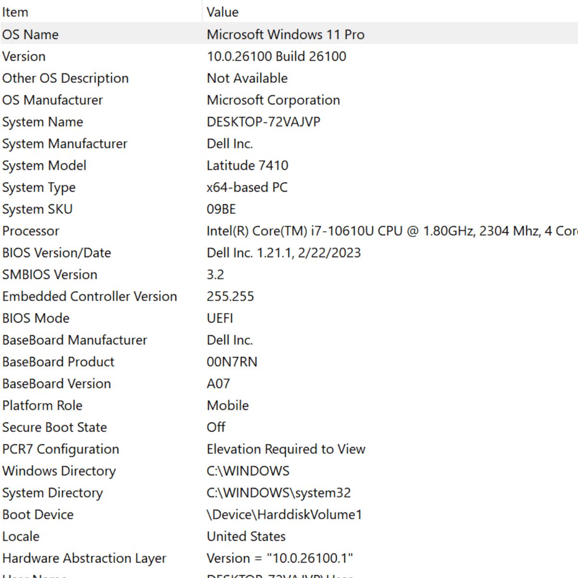Click the DESKTOP-72VAJVP value
578x578 pixels.
(x=263, y=122)
